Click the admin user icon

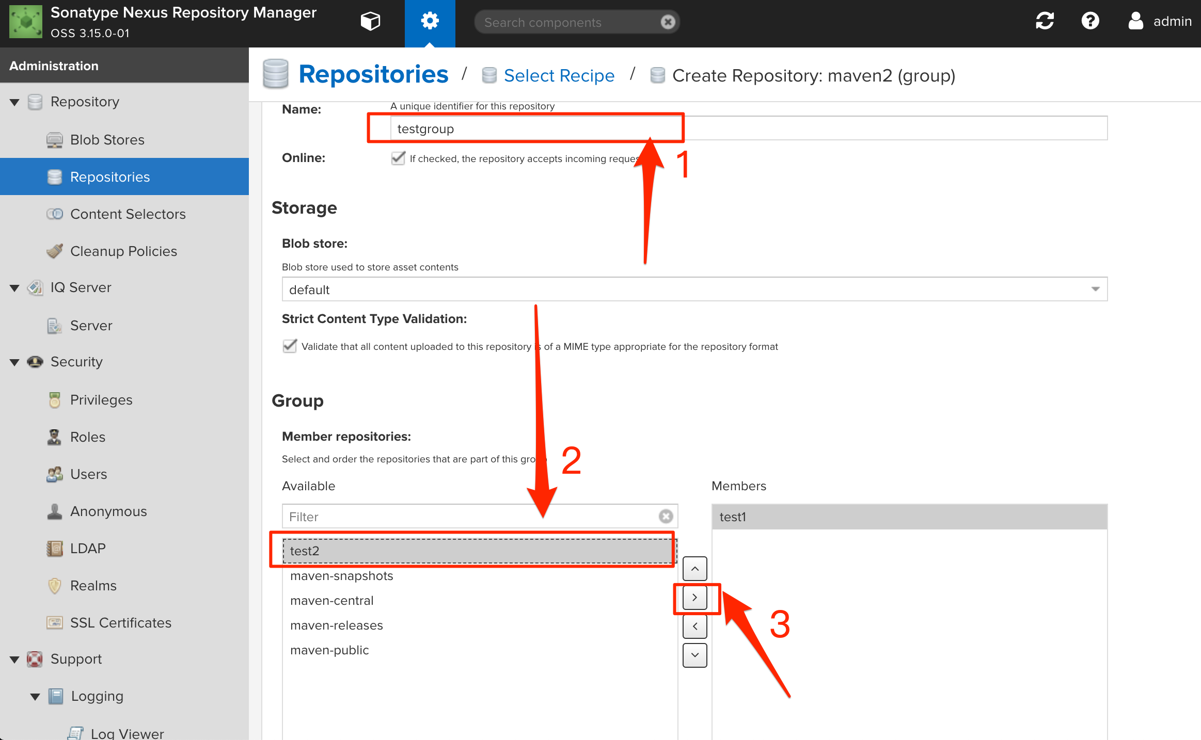pos(1135,21)
